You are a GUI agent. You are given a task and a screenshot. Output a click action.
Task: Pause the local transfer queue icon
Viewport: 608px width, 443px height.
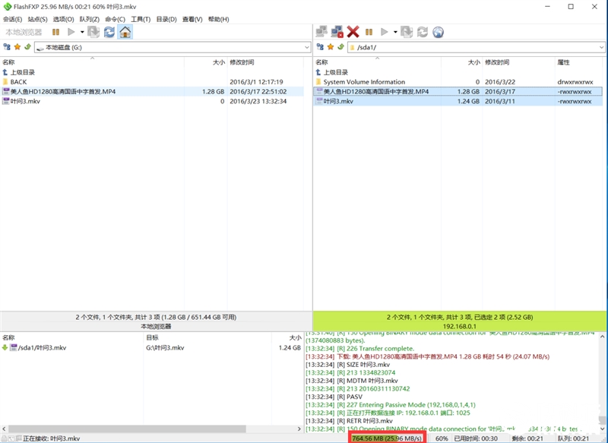[x=56, y=33]
